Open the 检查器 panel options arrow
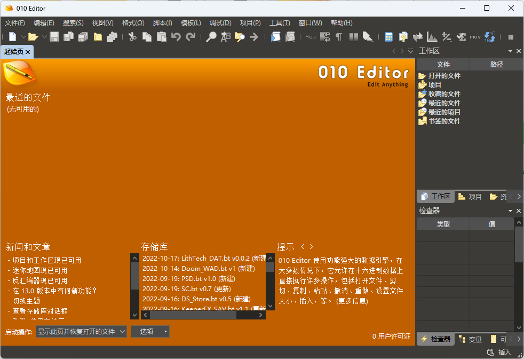This screenshot has width=524, height=359. (x=510, y=211)
